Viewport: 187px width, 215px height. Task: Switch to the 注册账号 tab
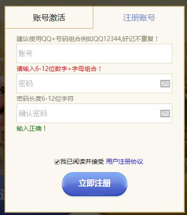tap(139, 17)
